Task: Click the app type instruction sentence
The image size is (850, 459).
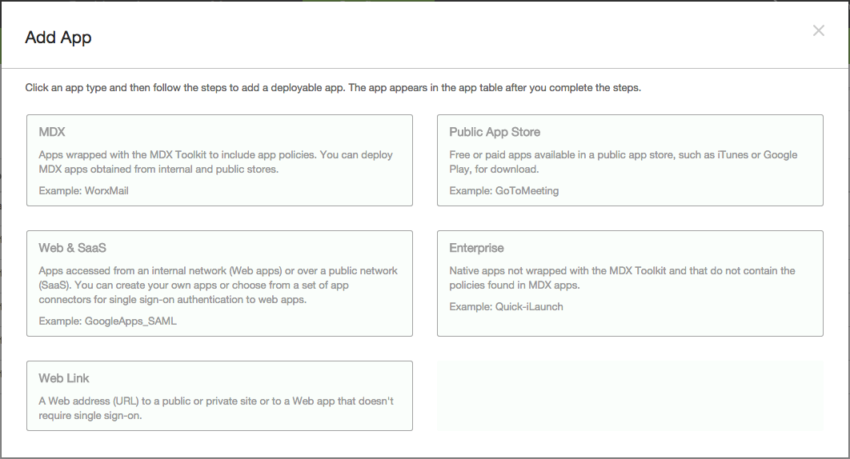Action: pyautogui.click(x=333, y=87)
